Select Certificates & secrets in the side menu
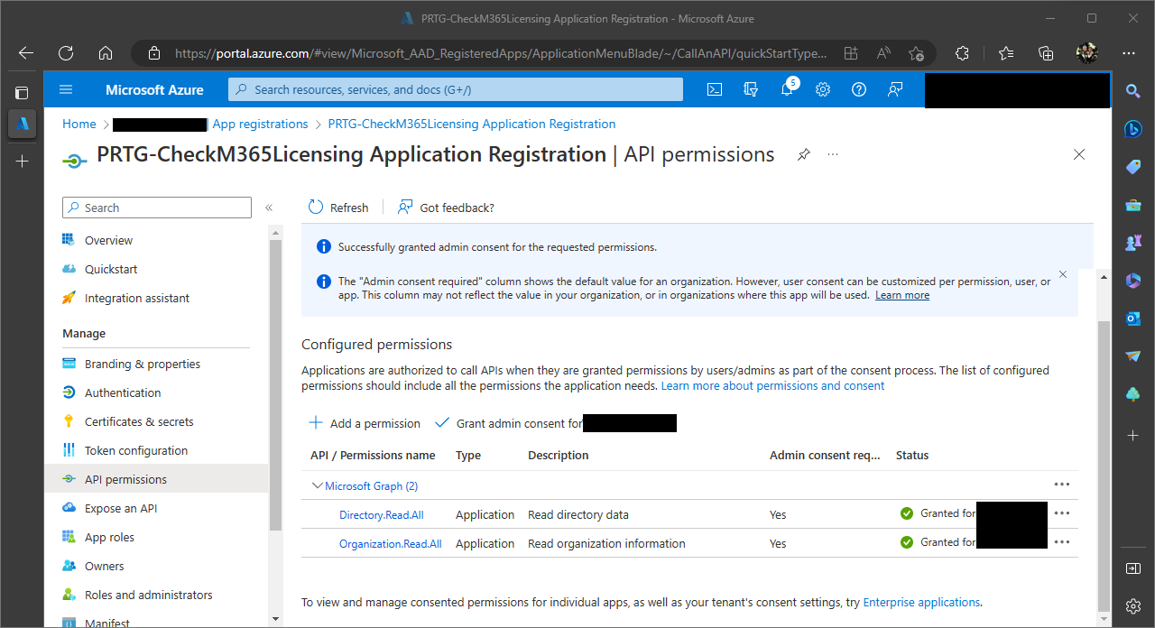Image resolution: width=1155 pixels, height=628 pixels. click(x=139, y=421)
